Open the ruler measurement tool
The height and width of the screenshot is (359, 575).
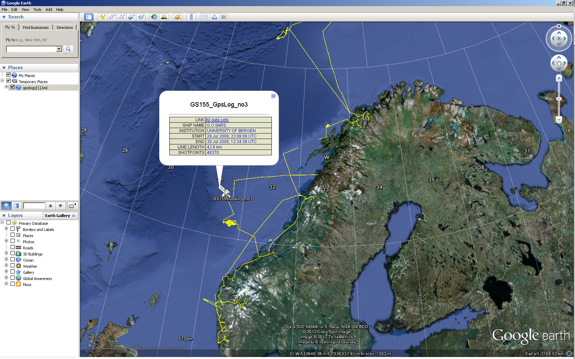point(191,17)
